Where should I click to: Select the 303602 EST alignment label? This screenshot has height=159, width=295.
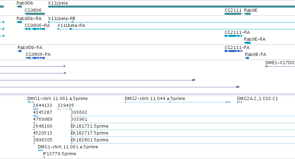(79, 112)
